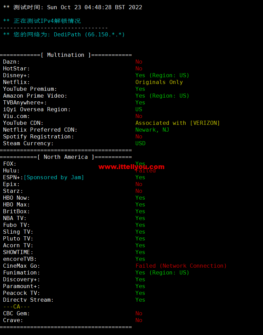
Task: Click the www.ittellyou.com watermark link
Action: click(x=132, y=167)
